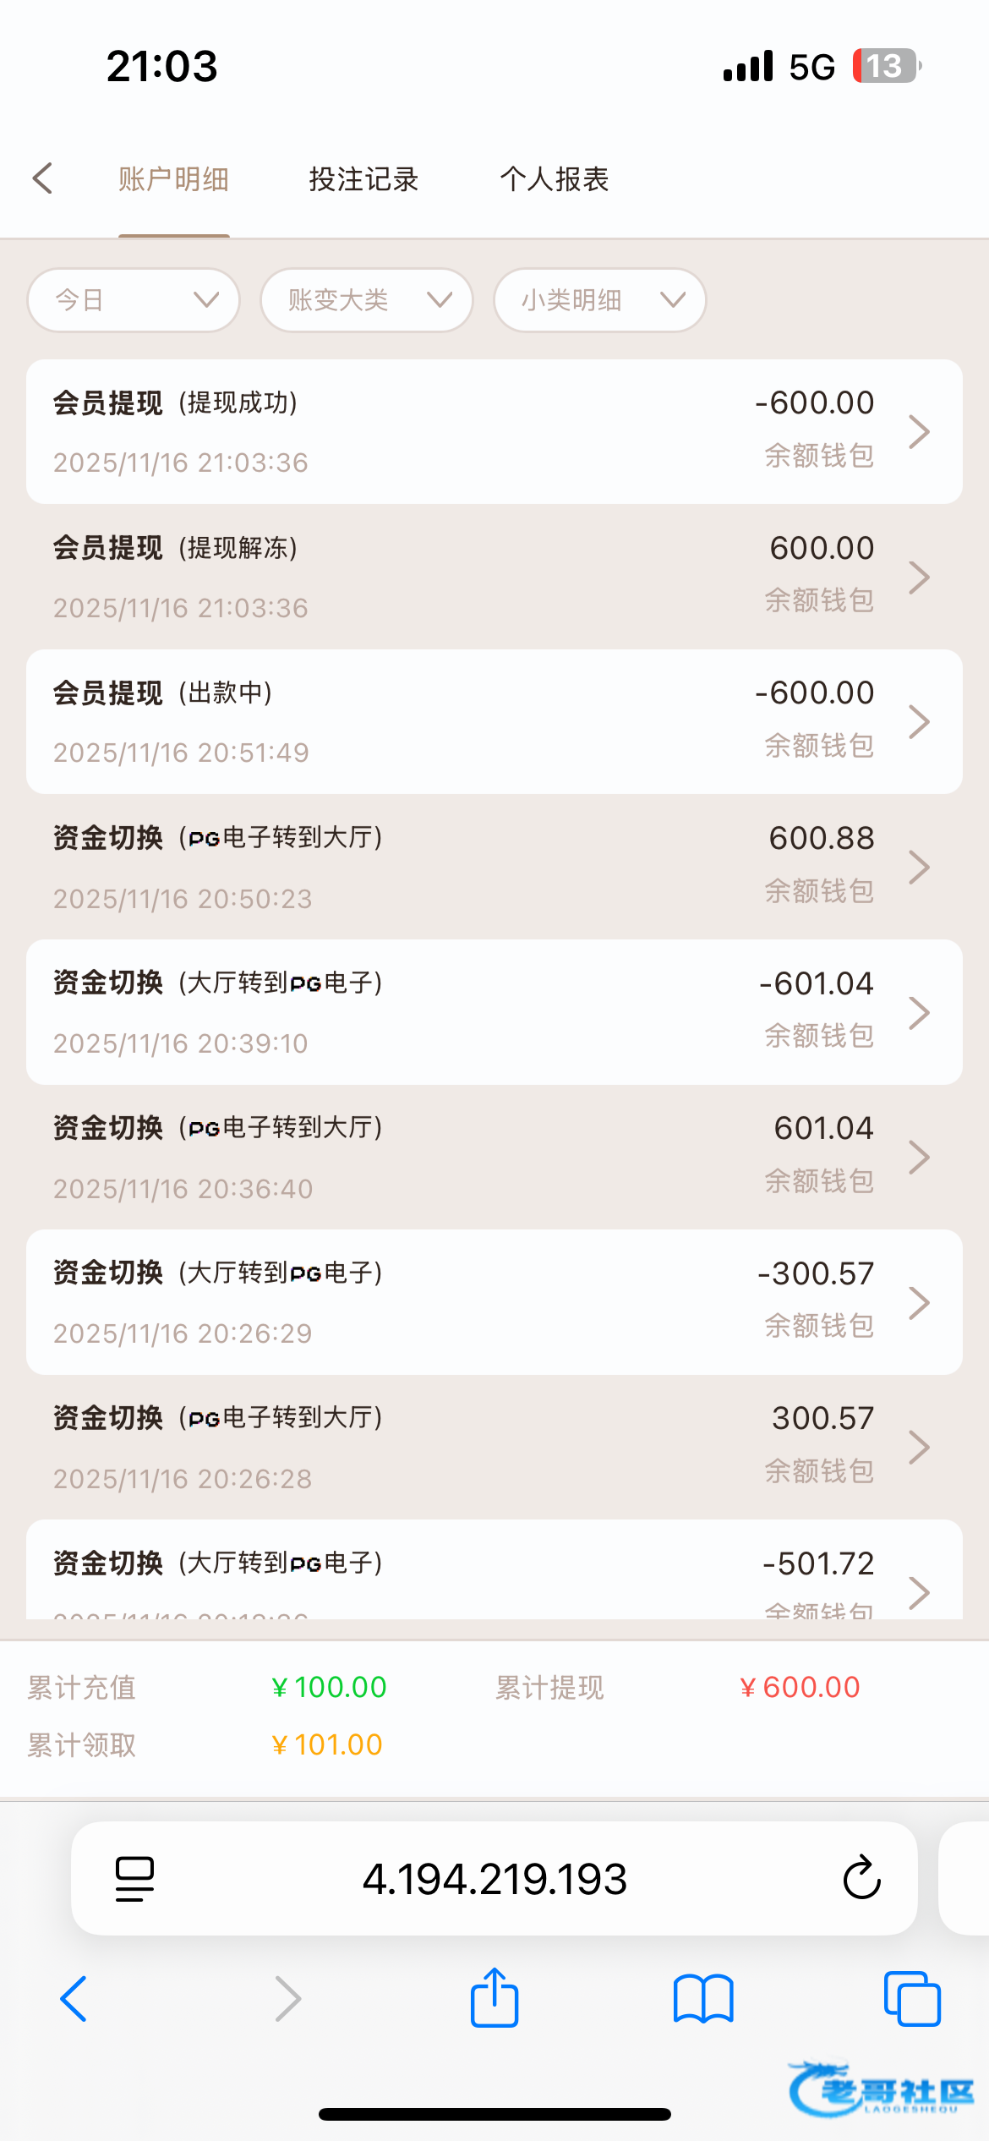
Task: Open the 提现成功 withdrawal record chevron
Action: (x=919, y=432)
